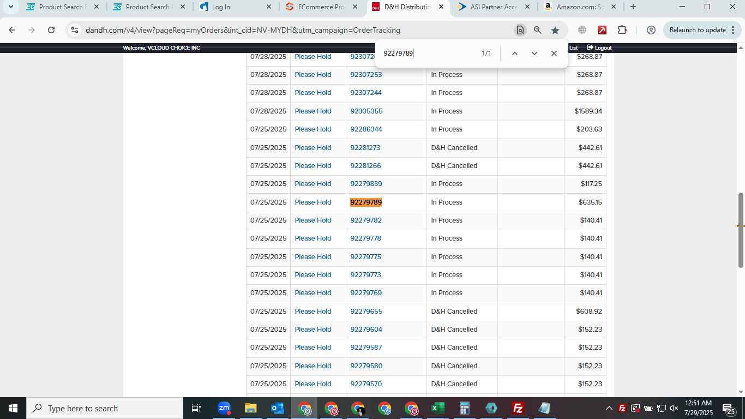Screen dimensions: 745x419
Task: Show hidden system tray icons
Action: pyautogui.click(x=609, y=408)
